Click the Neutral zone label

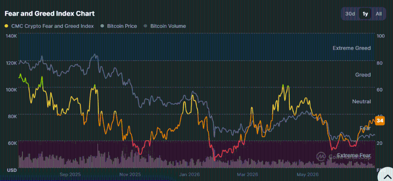click(361, 101)
